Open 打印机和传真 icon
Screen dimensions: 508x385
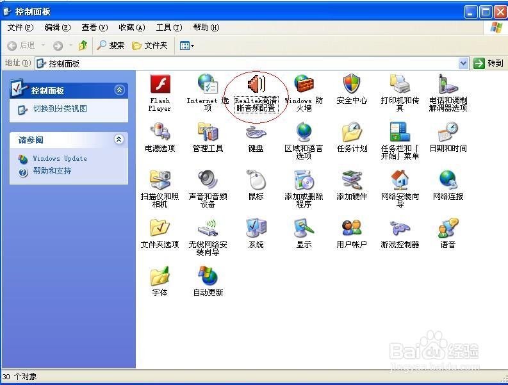pos(400,84)
